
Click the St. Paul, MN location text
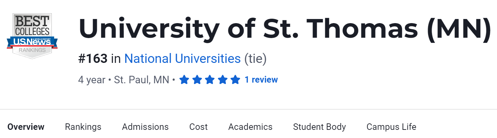click(x=141, y=80)
